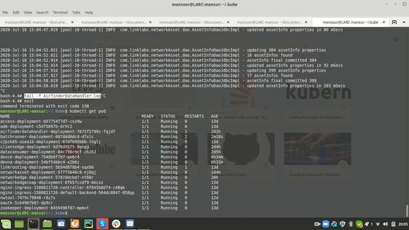Viewport: 409px width, 230px height.
Task: Select the active ~/.kube terminal tab
Action: pyautogui.click(x=350, y=22)
